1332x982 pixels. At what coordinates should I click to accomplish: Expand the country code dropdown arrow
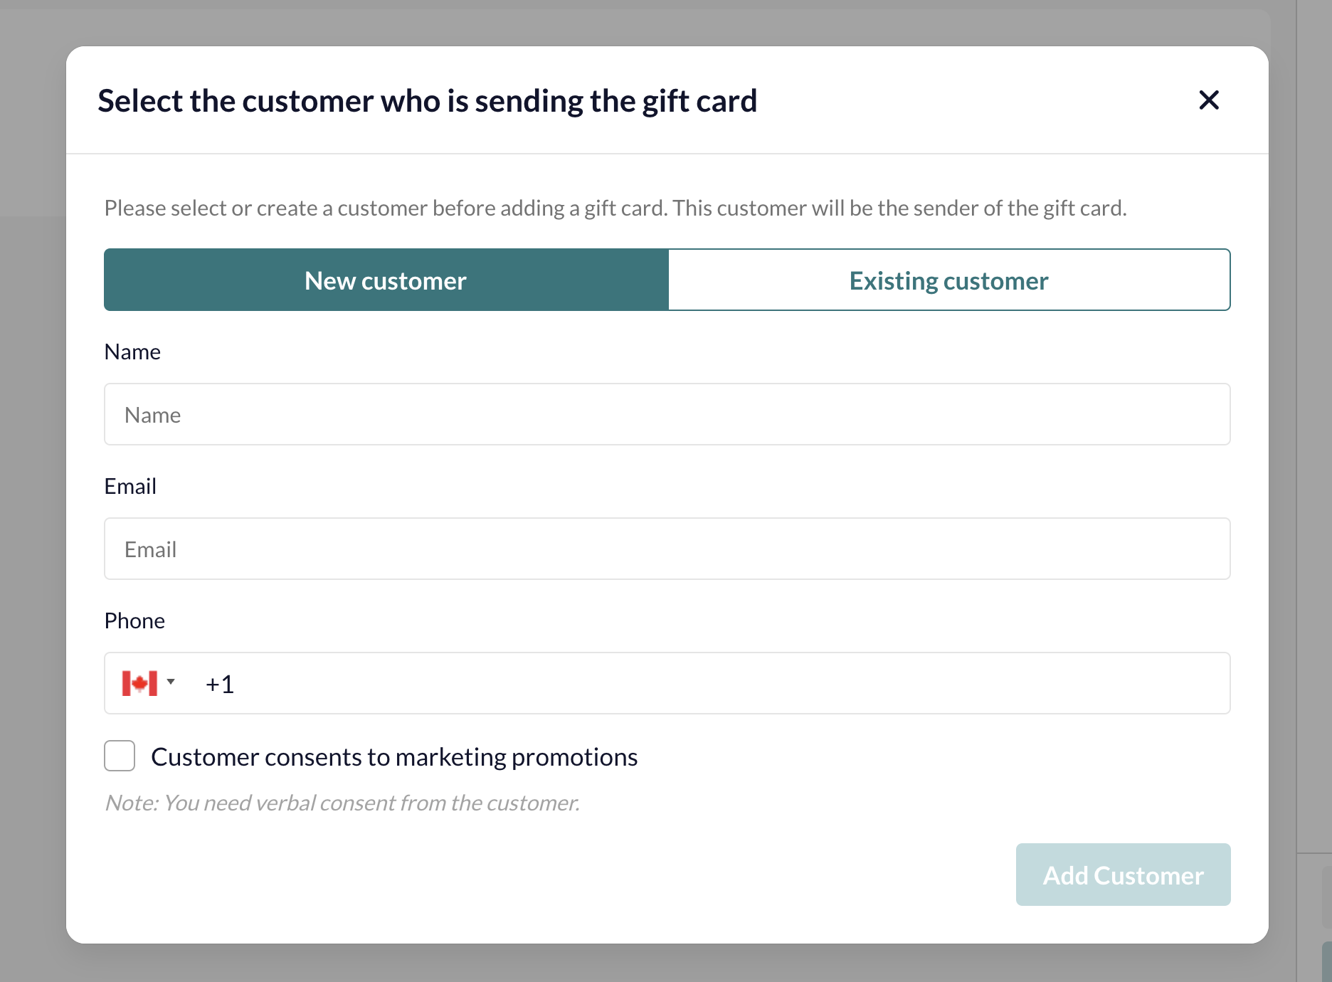click(171, 682)
